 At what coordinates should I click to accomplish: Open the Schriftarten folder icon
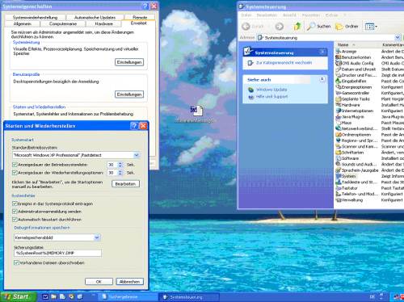339,152
